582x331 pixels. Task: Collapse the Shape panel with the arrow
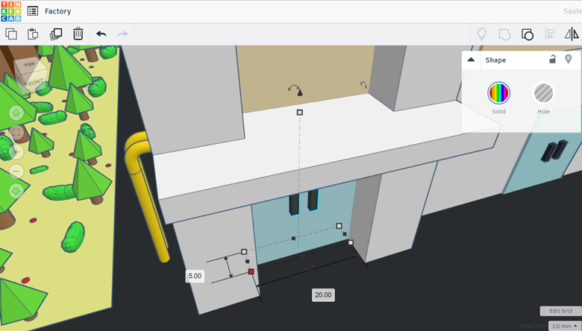471,60
